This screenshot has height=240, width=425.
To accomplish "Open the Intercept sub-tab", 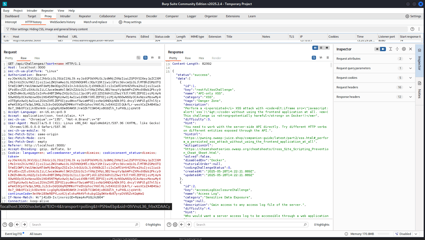I will 11,22.
